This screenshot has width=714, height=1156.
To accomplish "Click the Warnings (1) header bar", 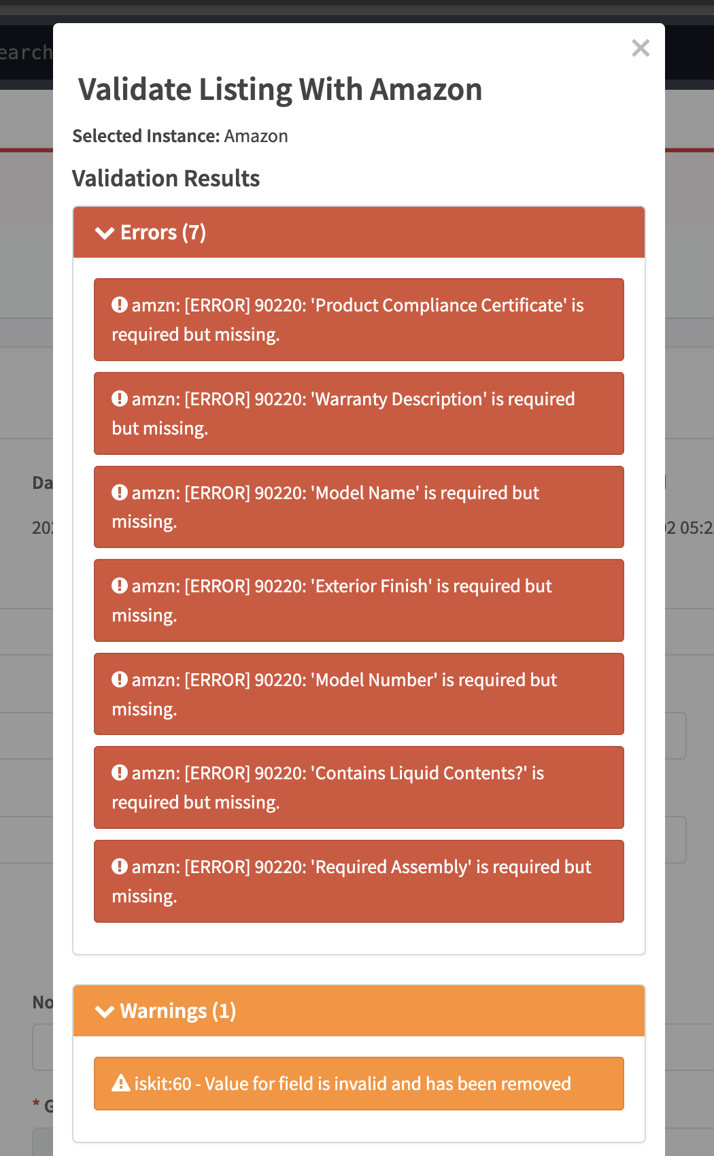I will [359, 1011].
